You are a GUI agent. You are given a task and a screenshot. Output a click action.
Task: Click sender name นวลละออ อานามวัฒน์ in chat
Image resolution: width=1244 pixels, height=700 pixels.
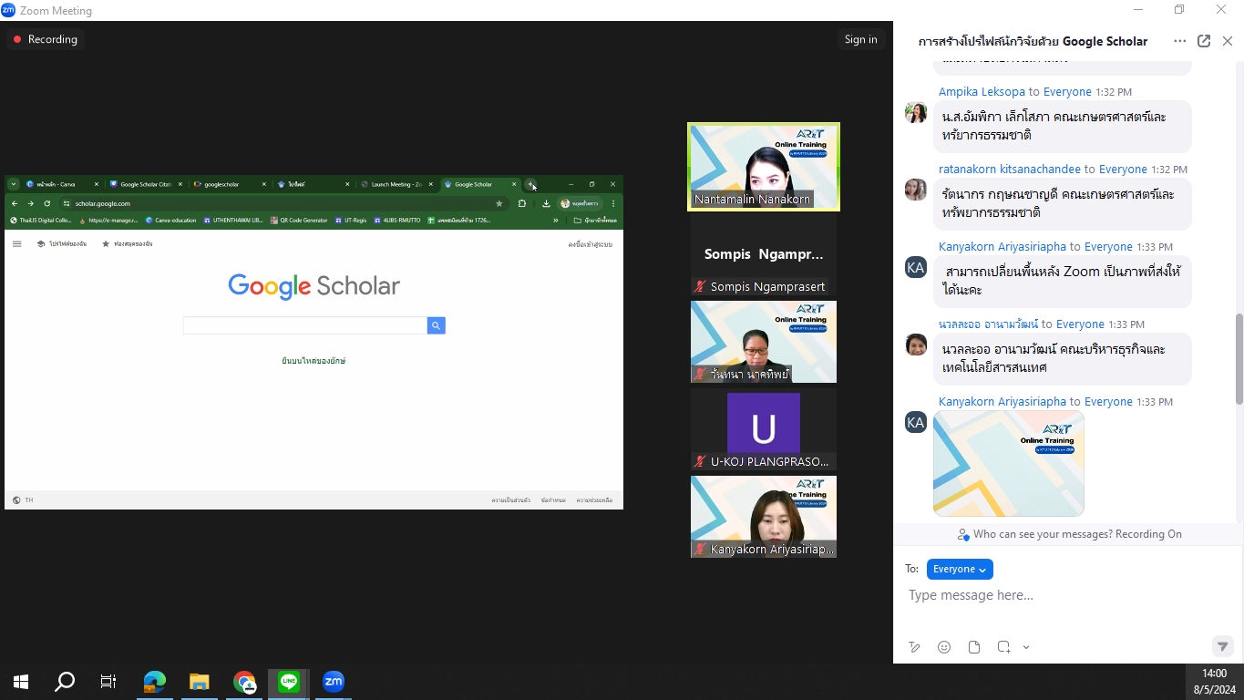point(988,324)
